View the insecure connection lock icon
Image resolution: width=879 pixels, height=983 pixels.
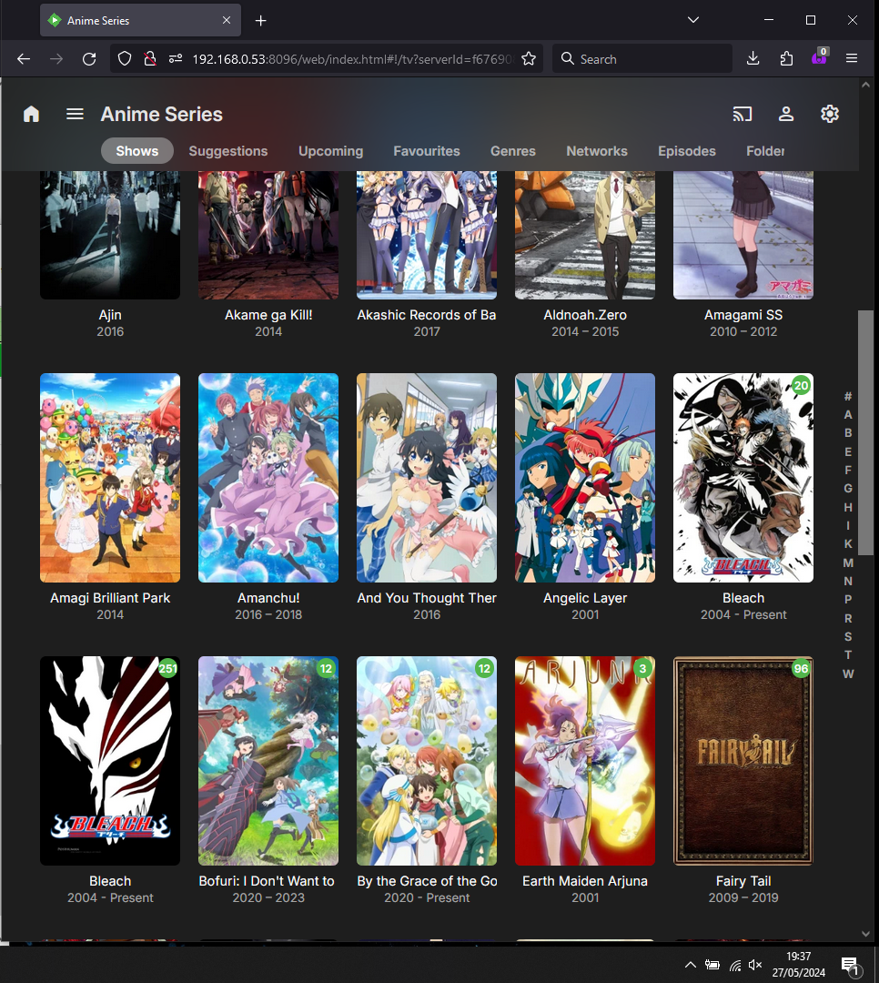click(150, 59)
